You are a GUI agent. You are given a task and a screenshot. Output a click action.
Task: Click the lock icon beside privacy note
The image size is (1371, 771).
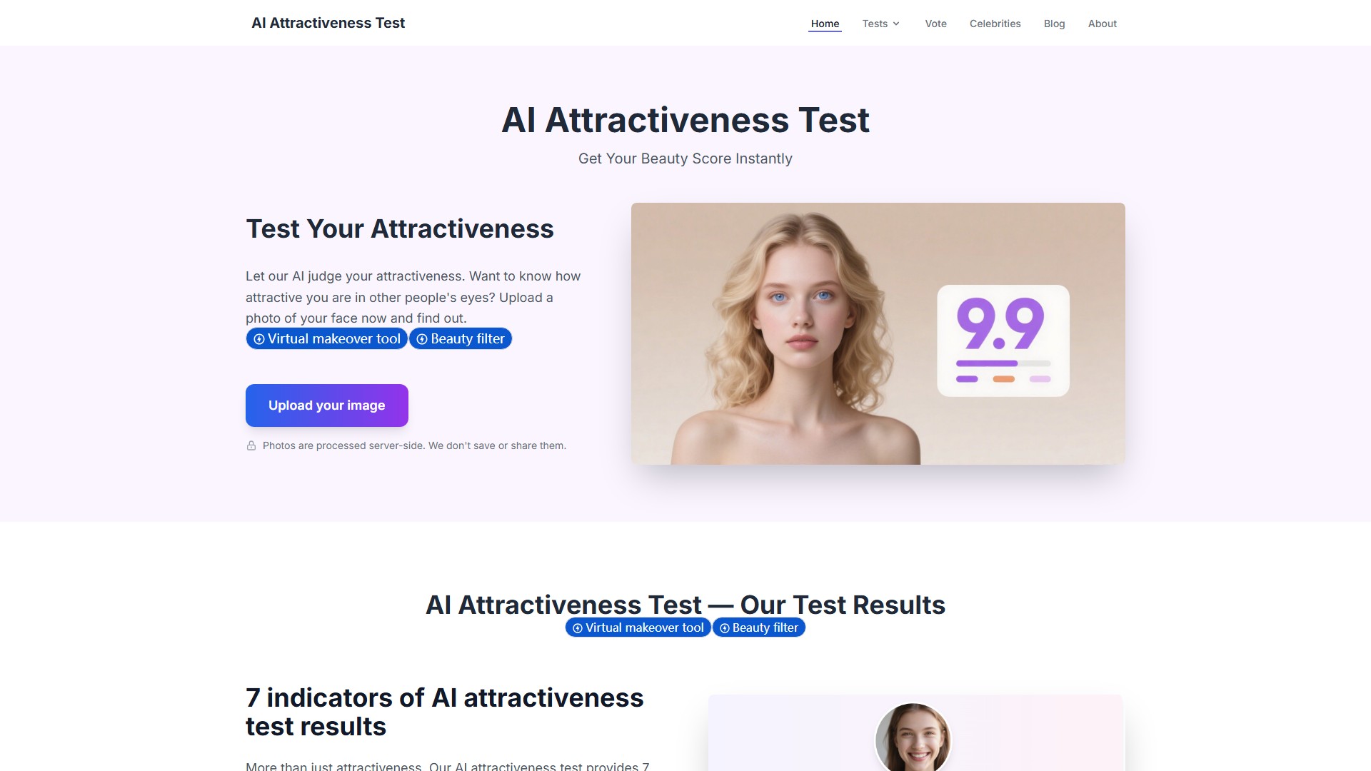tap(251, 445)
